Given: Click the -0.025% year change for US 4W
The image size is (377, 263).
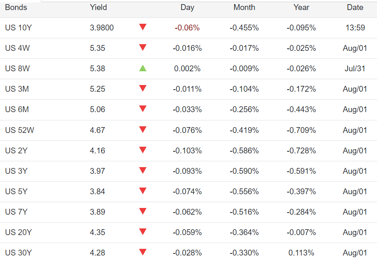Looking at the screenshot, I should tap(301, 48).
